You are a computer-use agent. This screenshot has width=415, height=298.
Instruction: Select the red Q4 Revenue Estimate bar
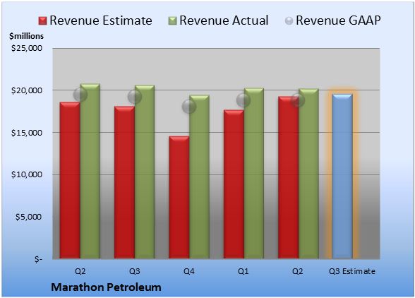[x=179, y=197]
